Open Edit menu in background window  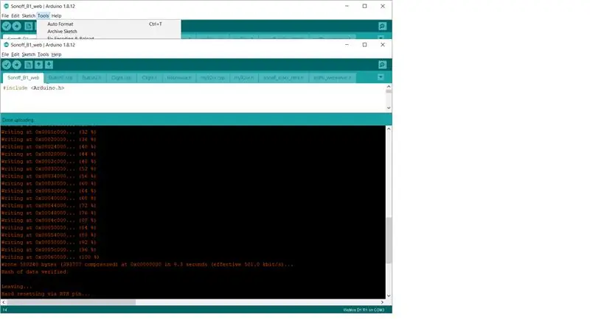pos(15,15)
